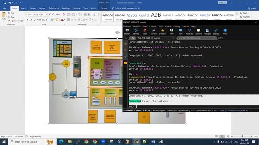Open the Servers tool in MobaXterm
Viewport: 259px width, 145px height.
point(136,31)
